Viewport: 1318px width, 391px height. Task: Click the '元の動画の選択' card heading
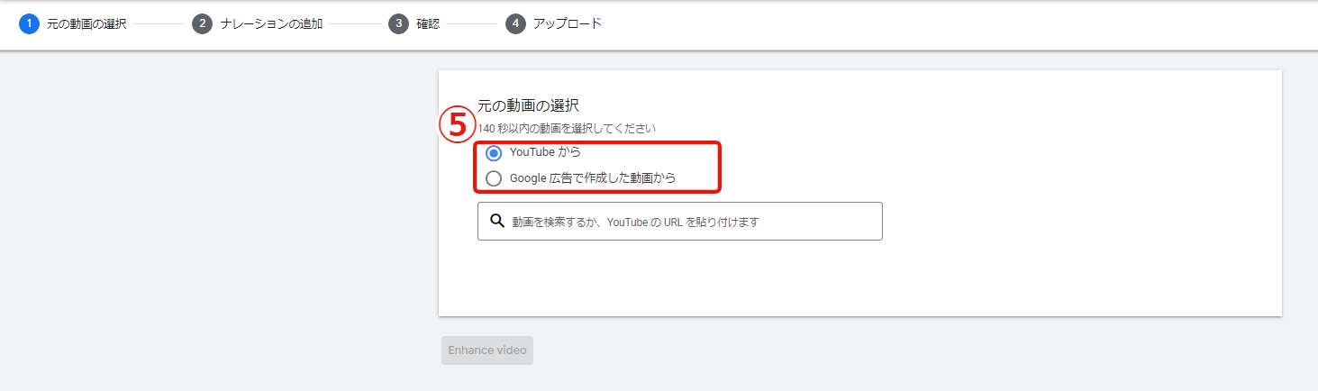[528, 106]
